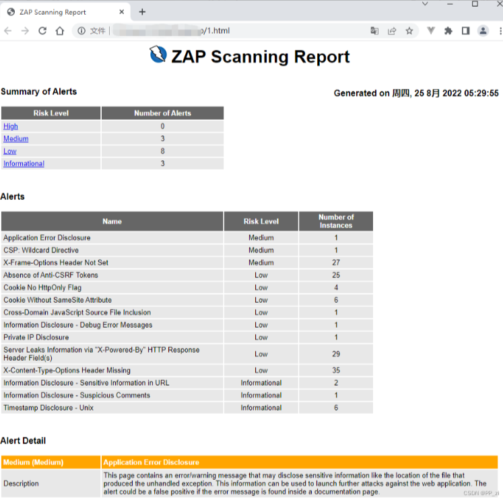
Task: Click the Number of Alerts column header
Action: point(163,113)
